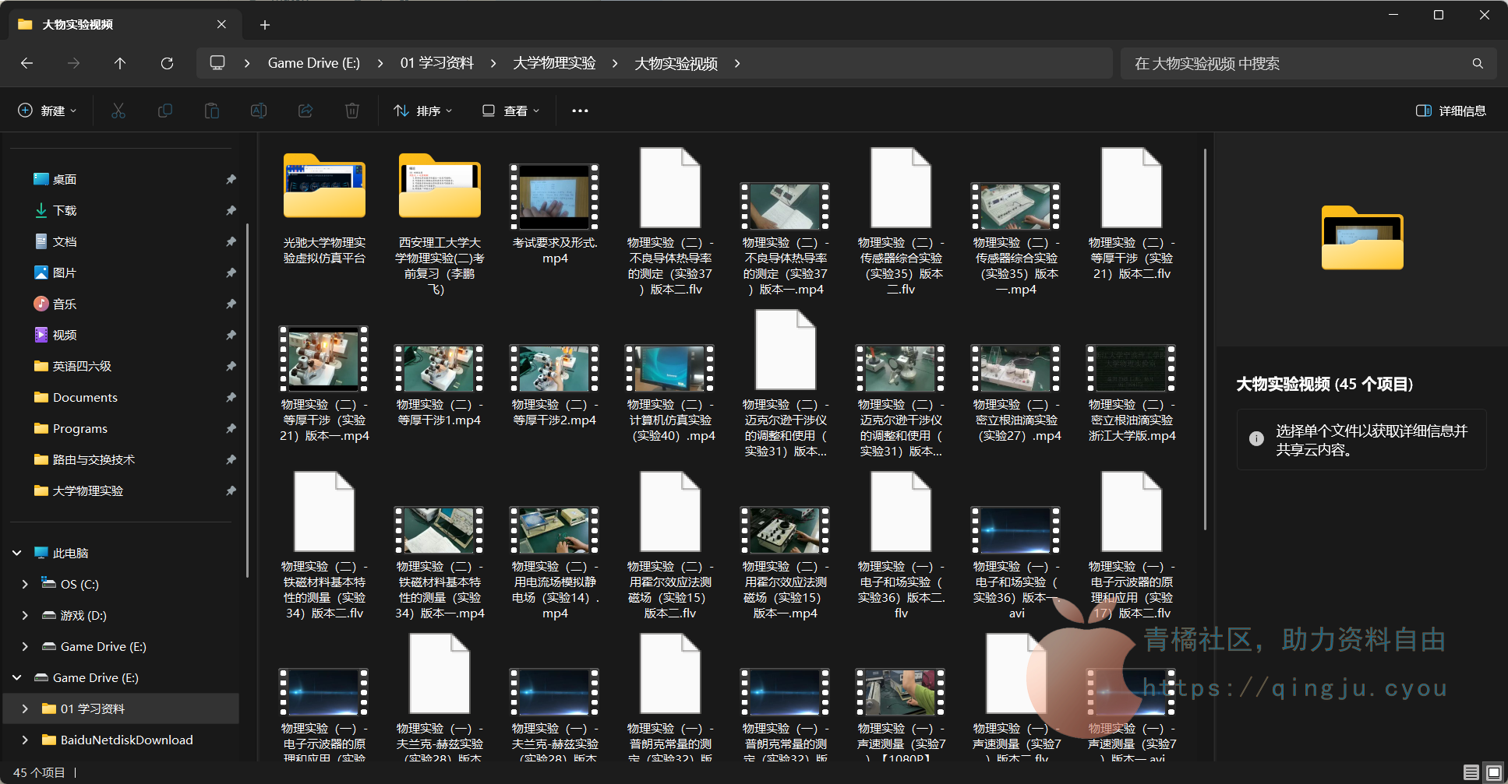Open the 新建 dropdown
Screen dimensions: 1508x784
(x=48, y=111)
